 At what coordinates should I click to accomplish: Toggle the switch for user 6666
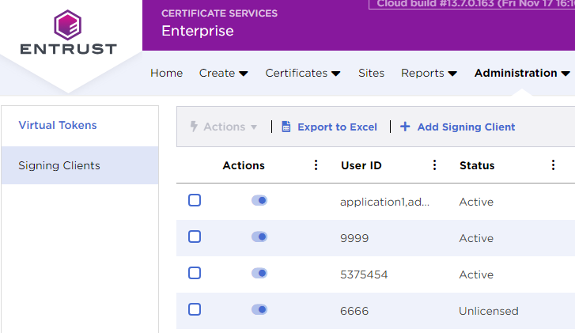click(x=259, y=310)
